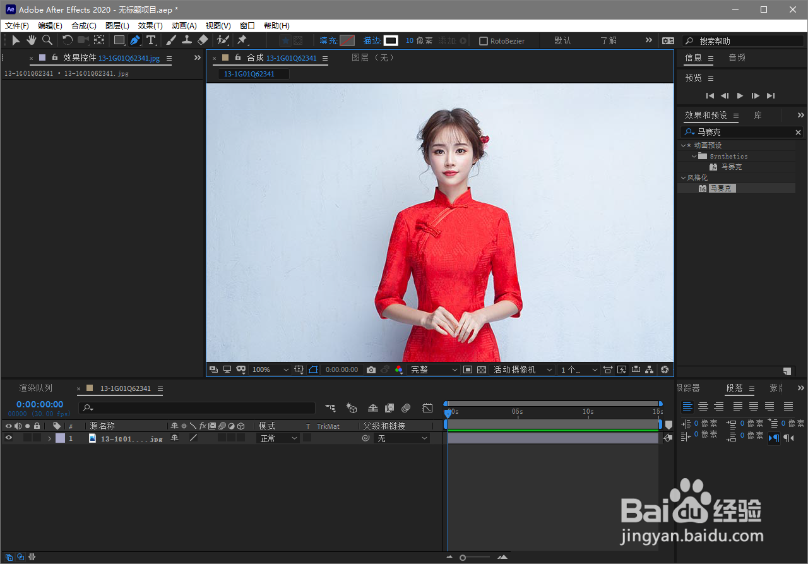Viewport: 808px width, 564px height.
Task: Select the Eraser tool
Action: pos(202,40)
